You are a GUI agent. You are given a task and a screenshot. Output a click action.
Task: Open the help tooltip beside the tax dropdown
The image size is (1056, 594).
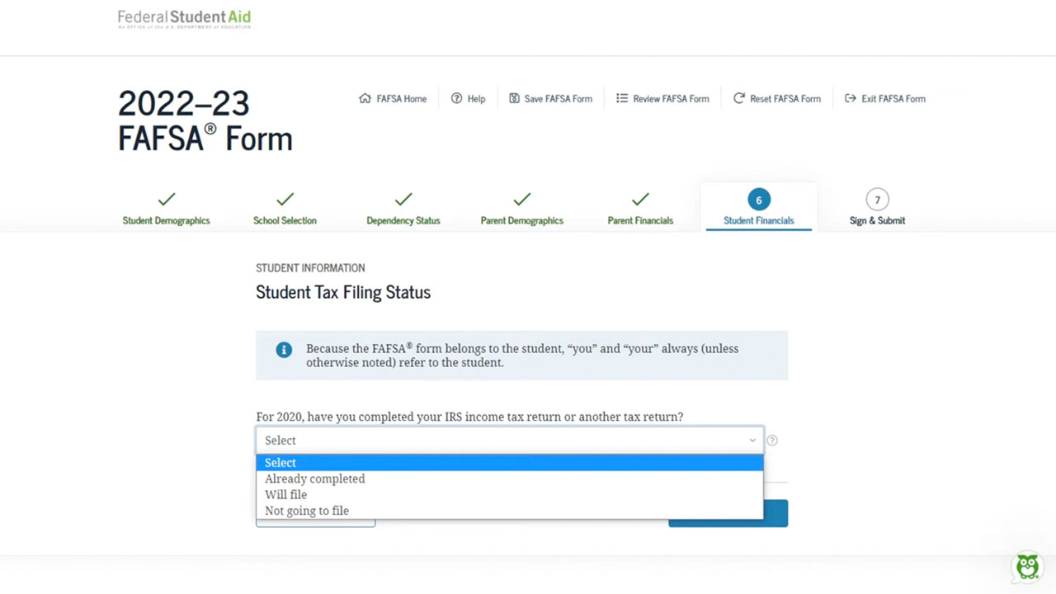coord(771,441)
